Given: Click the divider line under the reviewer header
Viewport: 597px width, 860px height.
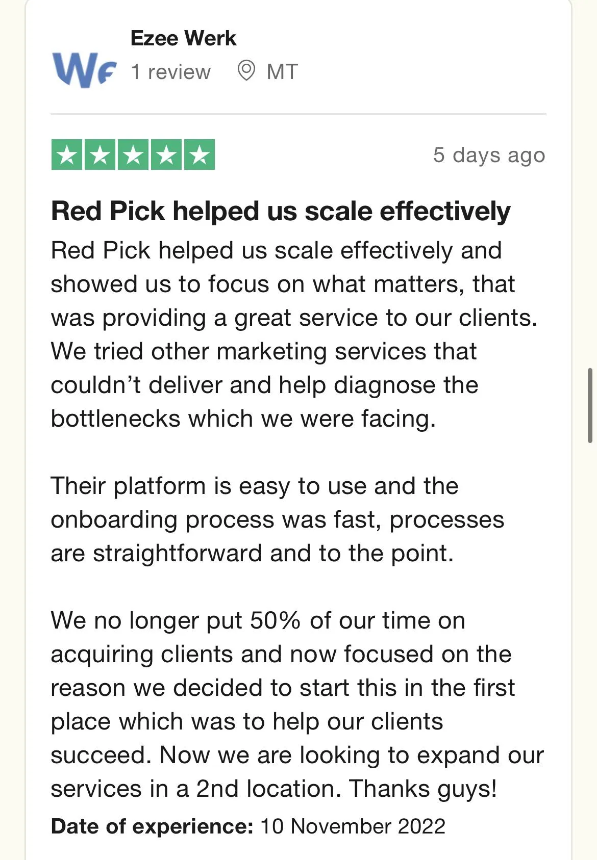Looking at the screenshot, I should (x=298, y=114).
